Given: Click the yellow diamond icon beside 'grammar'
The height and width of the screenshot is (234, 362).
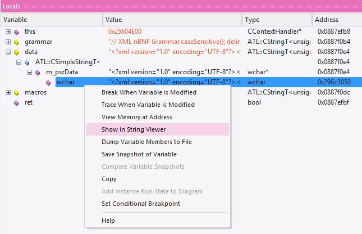Looking at the screenshot, I should [16, 42].
